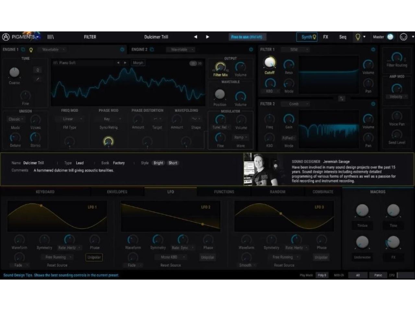Open the Keyboard modulation tab

(45, 192)
